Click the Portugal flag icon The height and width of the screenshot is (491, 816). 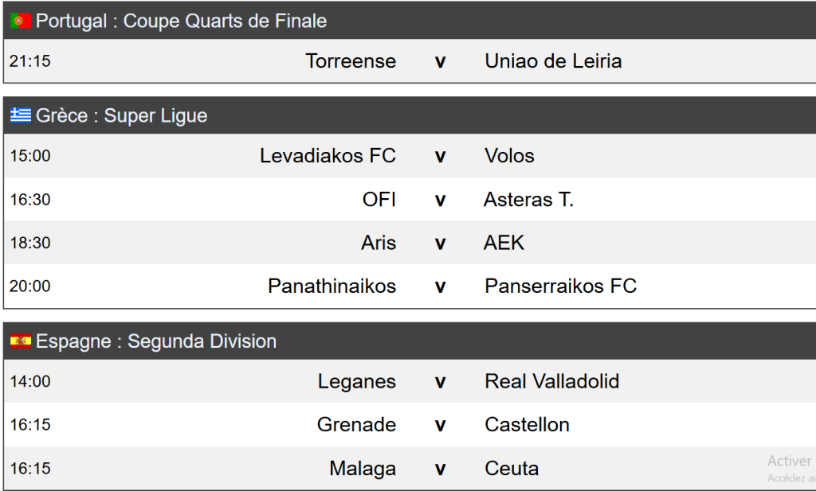tap(21, 21)
